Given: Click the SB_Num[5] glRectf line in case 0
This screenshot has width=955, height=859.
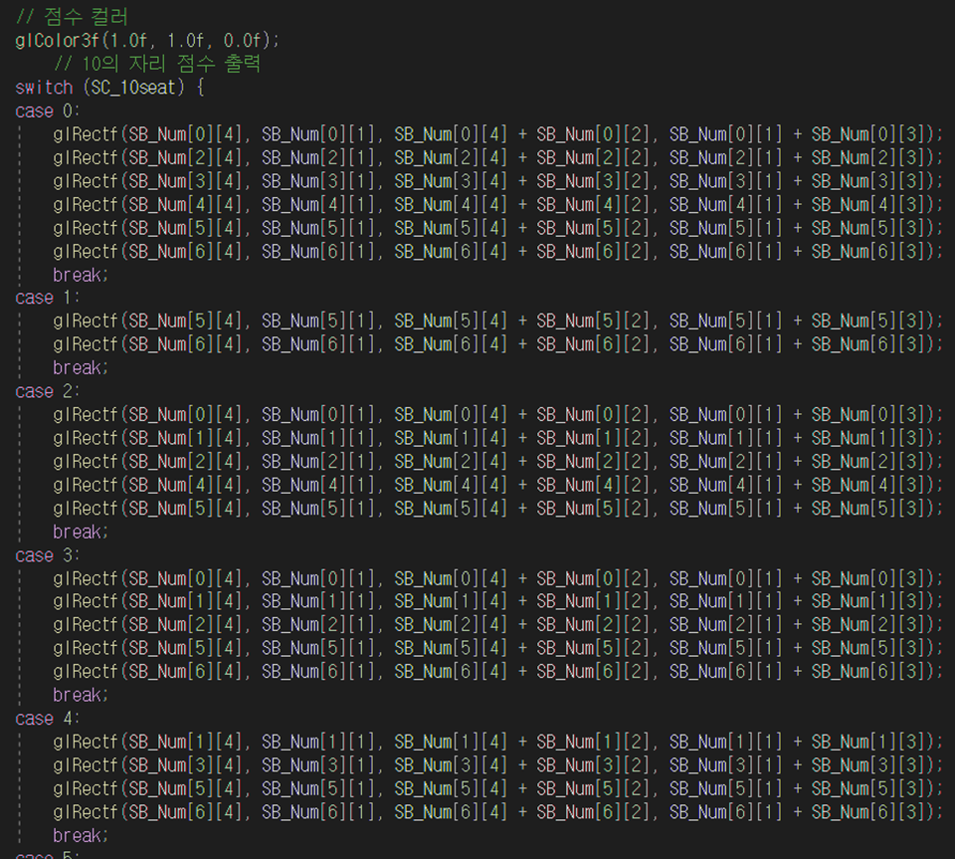Looking at the screenshot, I should tap(497, 228).
